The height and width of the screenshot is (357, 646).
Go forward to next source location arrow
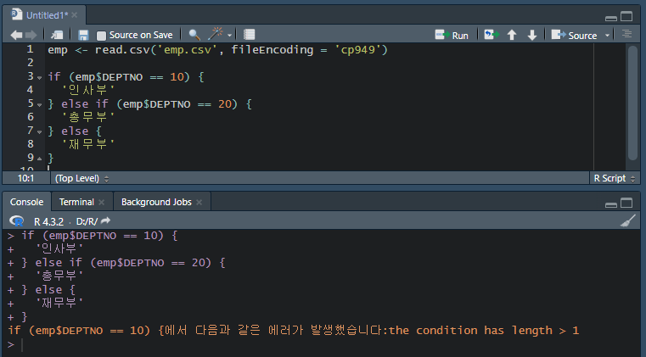[31, 35]
